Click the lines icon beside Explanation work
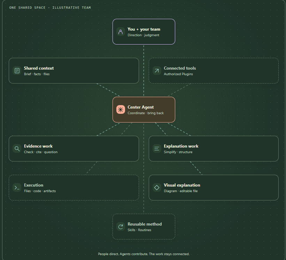 (157, 149)
